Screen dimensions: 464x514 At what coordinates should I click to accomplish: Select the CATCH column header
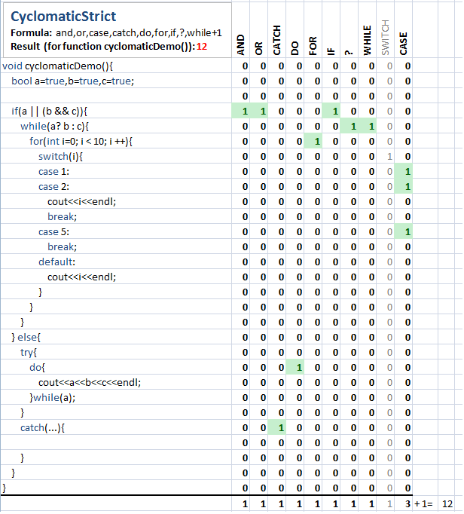click(277, 40)
